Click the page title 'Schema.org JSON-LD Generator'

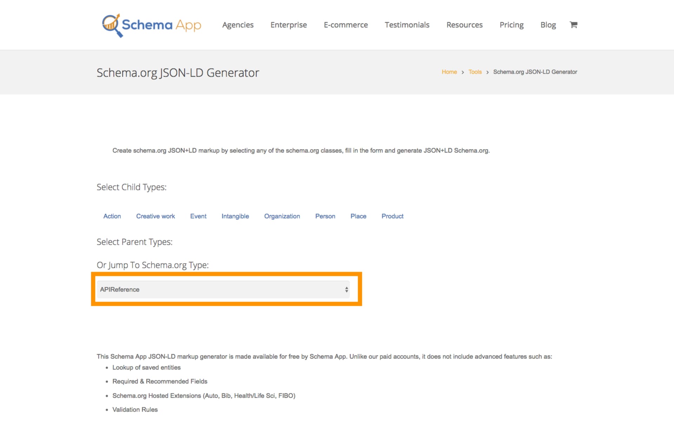coord(178,73)
